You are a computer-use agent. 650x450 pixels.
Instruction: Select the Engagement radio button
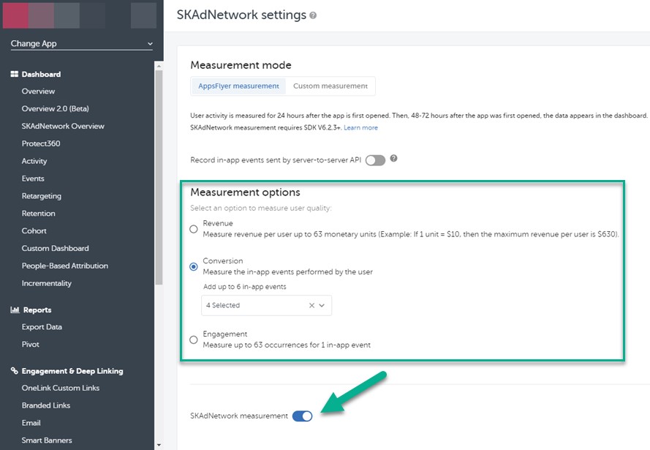click(194, 340)
